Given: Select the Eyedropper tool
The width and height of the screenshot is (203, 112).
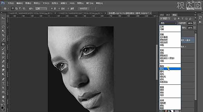Looking at the screenshot, I should (x=3, y=40).
